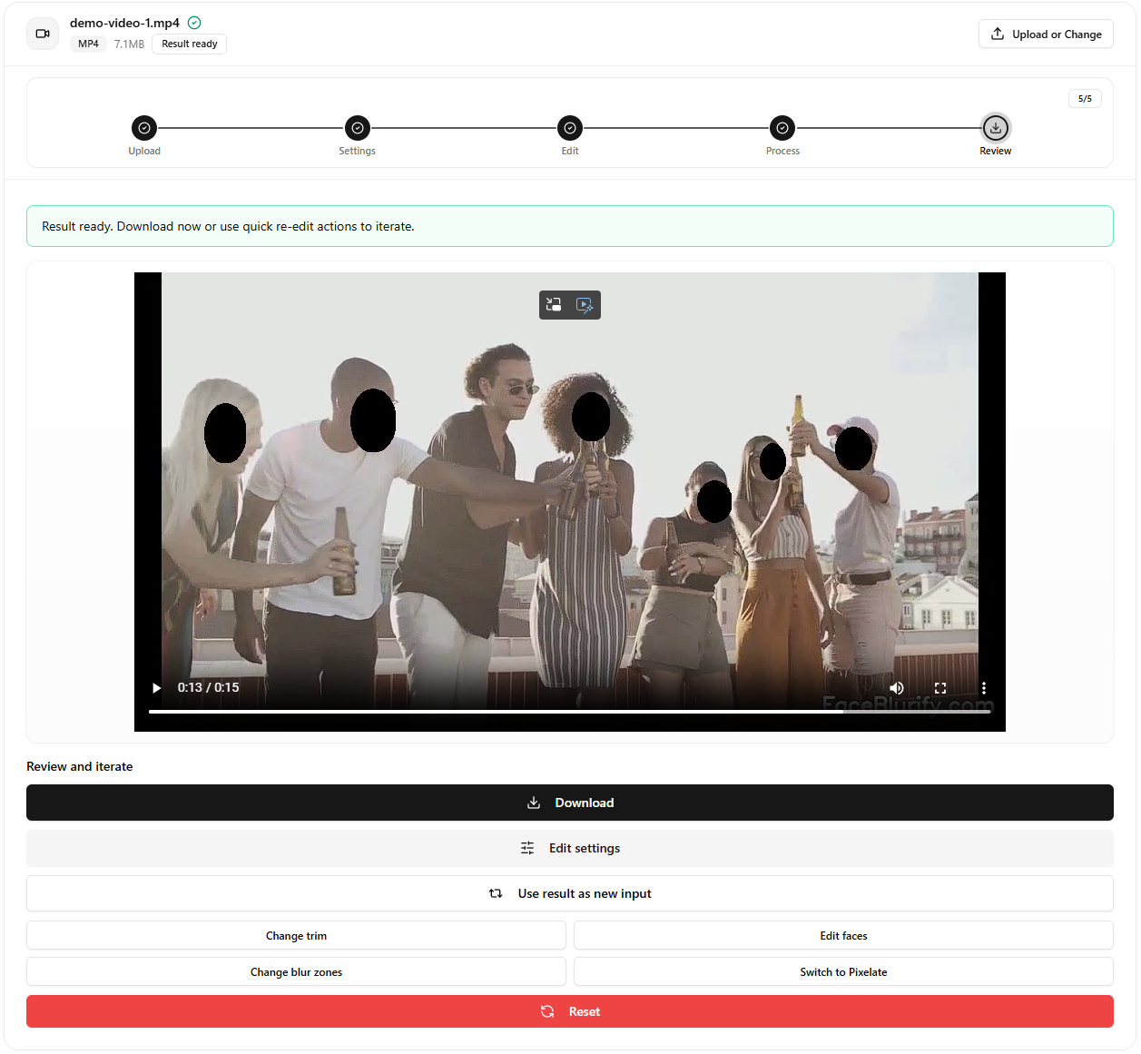The width and height of the screenshot is (1141, 1054).
Task: Download the blurred video result
Action: click(570, 803)
